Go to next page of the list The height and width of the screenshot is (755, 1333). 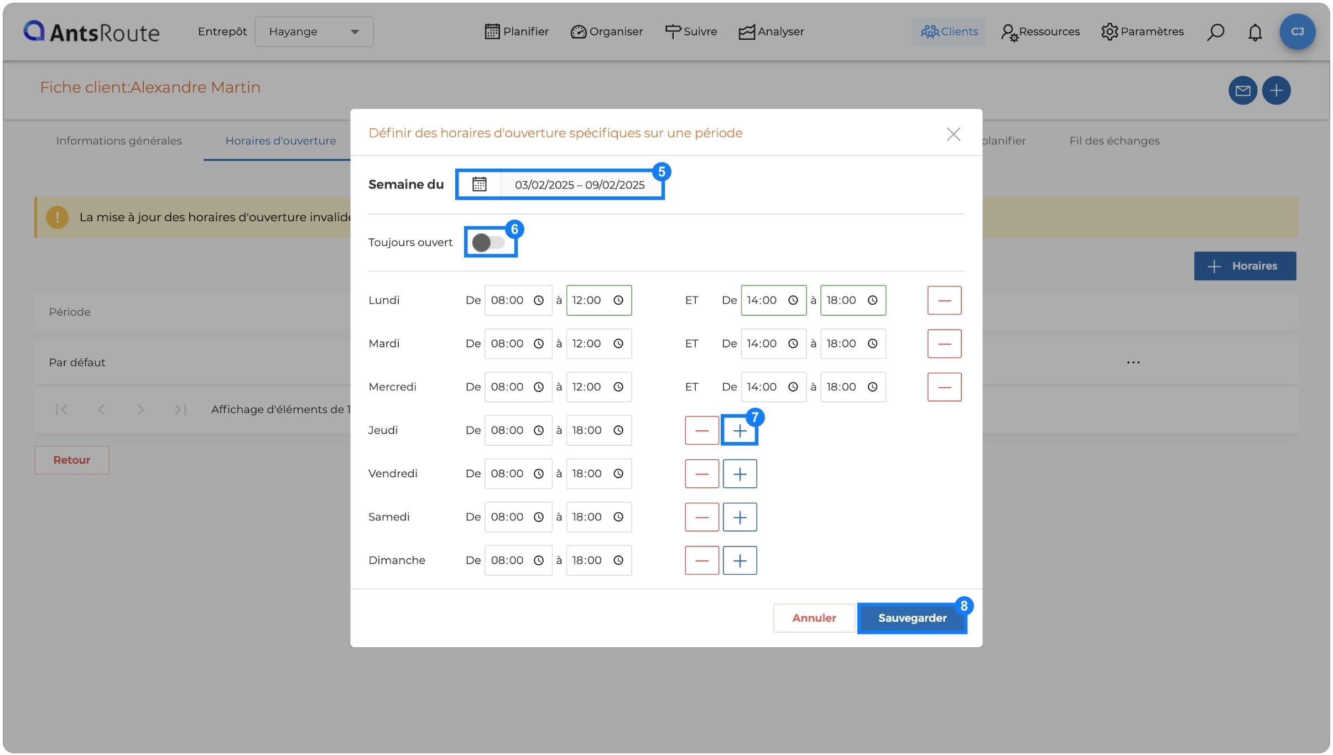pyautogui.click(x=140, y=409)
